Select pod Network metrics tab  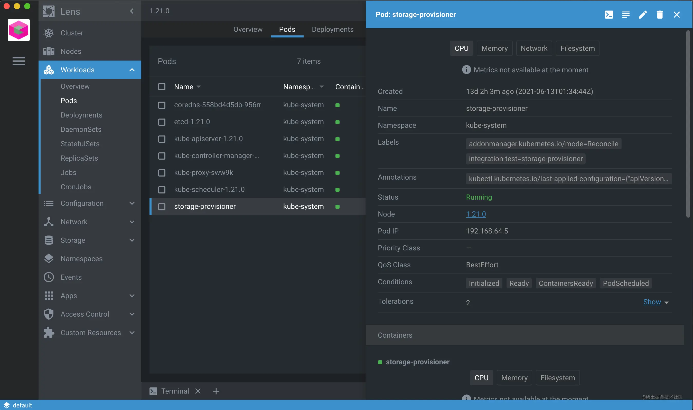tap(534, 48)
